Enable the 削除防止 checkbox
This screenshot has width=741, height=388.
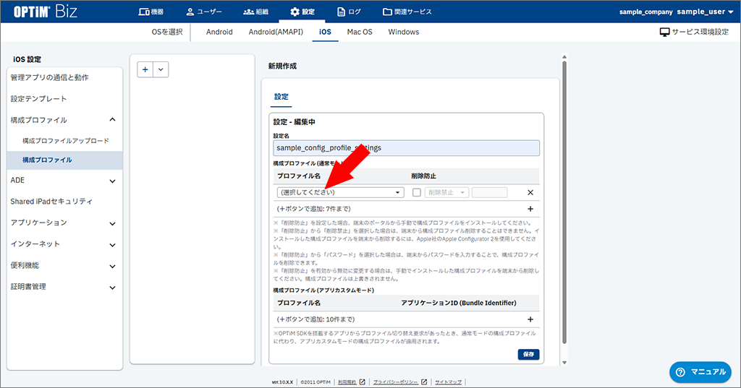[x=416, y=193]
